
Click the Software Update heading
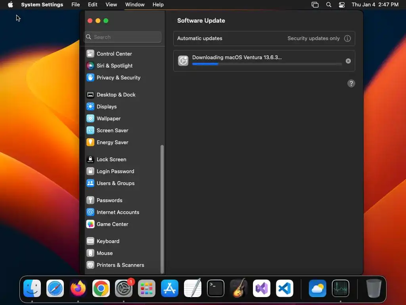click(x=201, y=21)
